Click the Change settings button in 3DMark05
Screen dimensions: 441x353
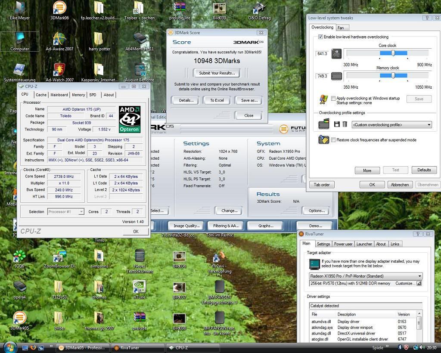pos(229,211)
